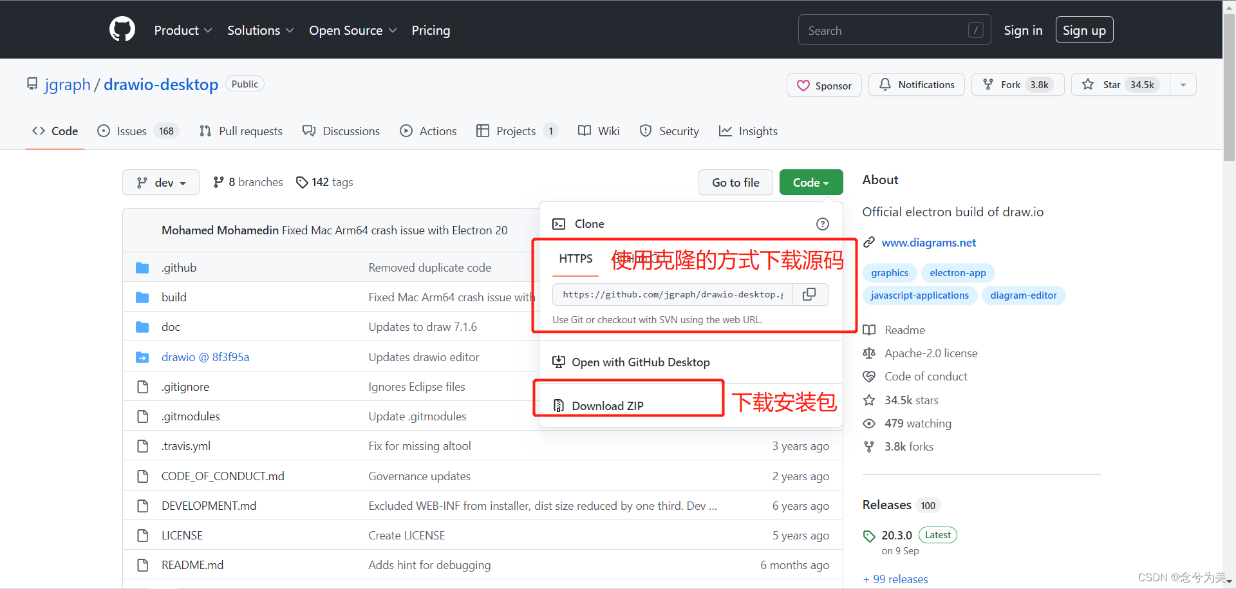Viewport: 1236px width, 589px height.
Task: Click the Go to file button
Action: click(736, 183)
